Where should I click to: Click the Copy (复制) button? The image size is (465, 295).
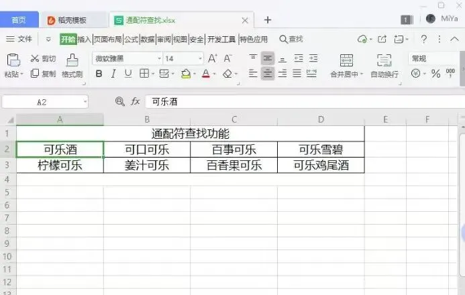pos(43,74)
